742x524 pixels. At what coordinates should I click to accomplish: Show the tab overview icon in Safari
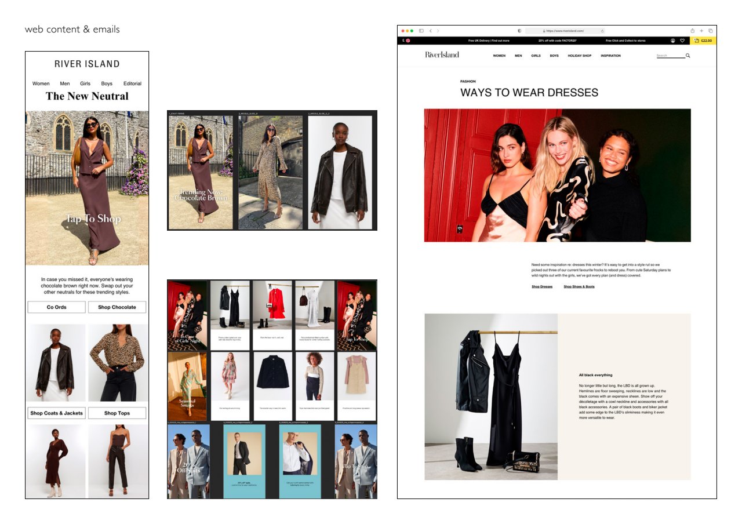[x=710, y=31]
